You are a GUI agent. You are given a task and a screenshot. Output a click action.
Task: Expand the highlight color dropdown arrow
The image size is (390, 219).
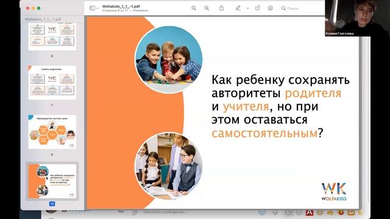[247, 8]
